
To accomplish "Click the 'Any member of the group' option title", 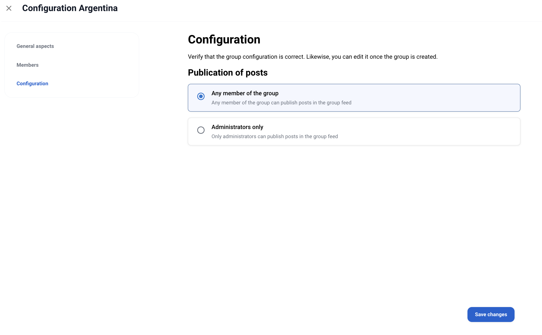I will (245, 93).
